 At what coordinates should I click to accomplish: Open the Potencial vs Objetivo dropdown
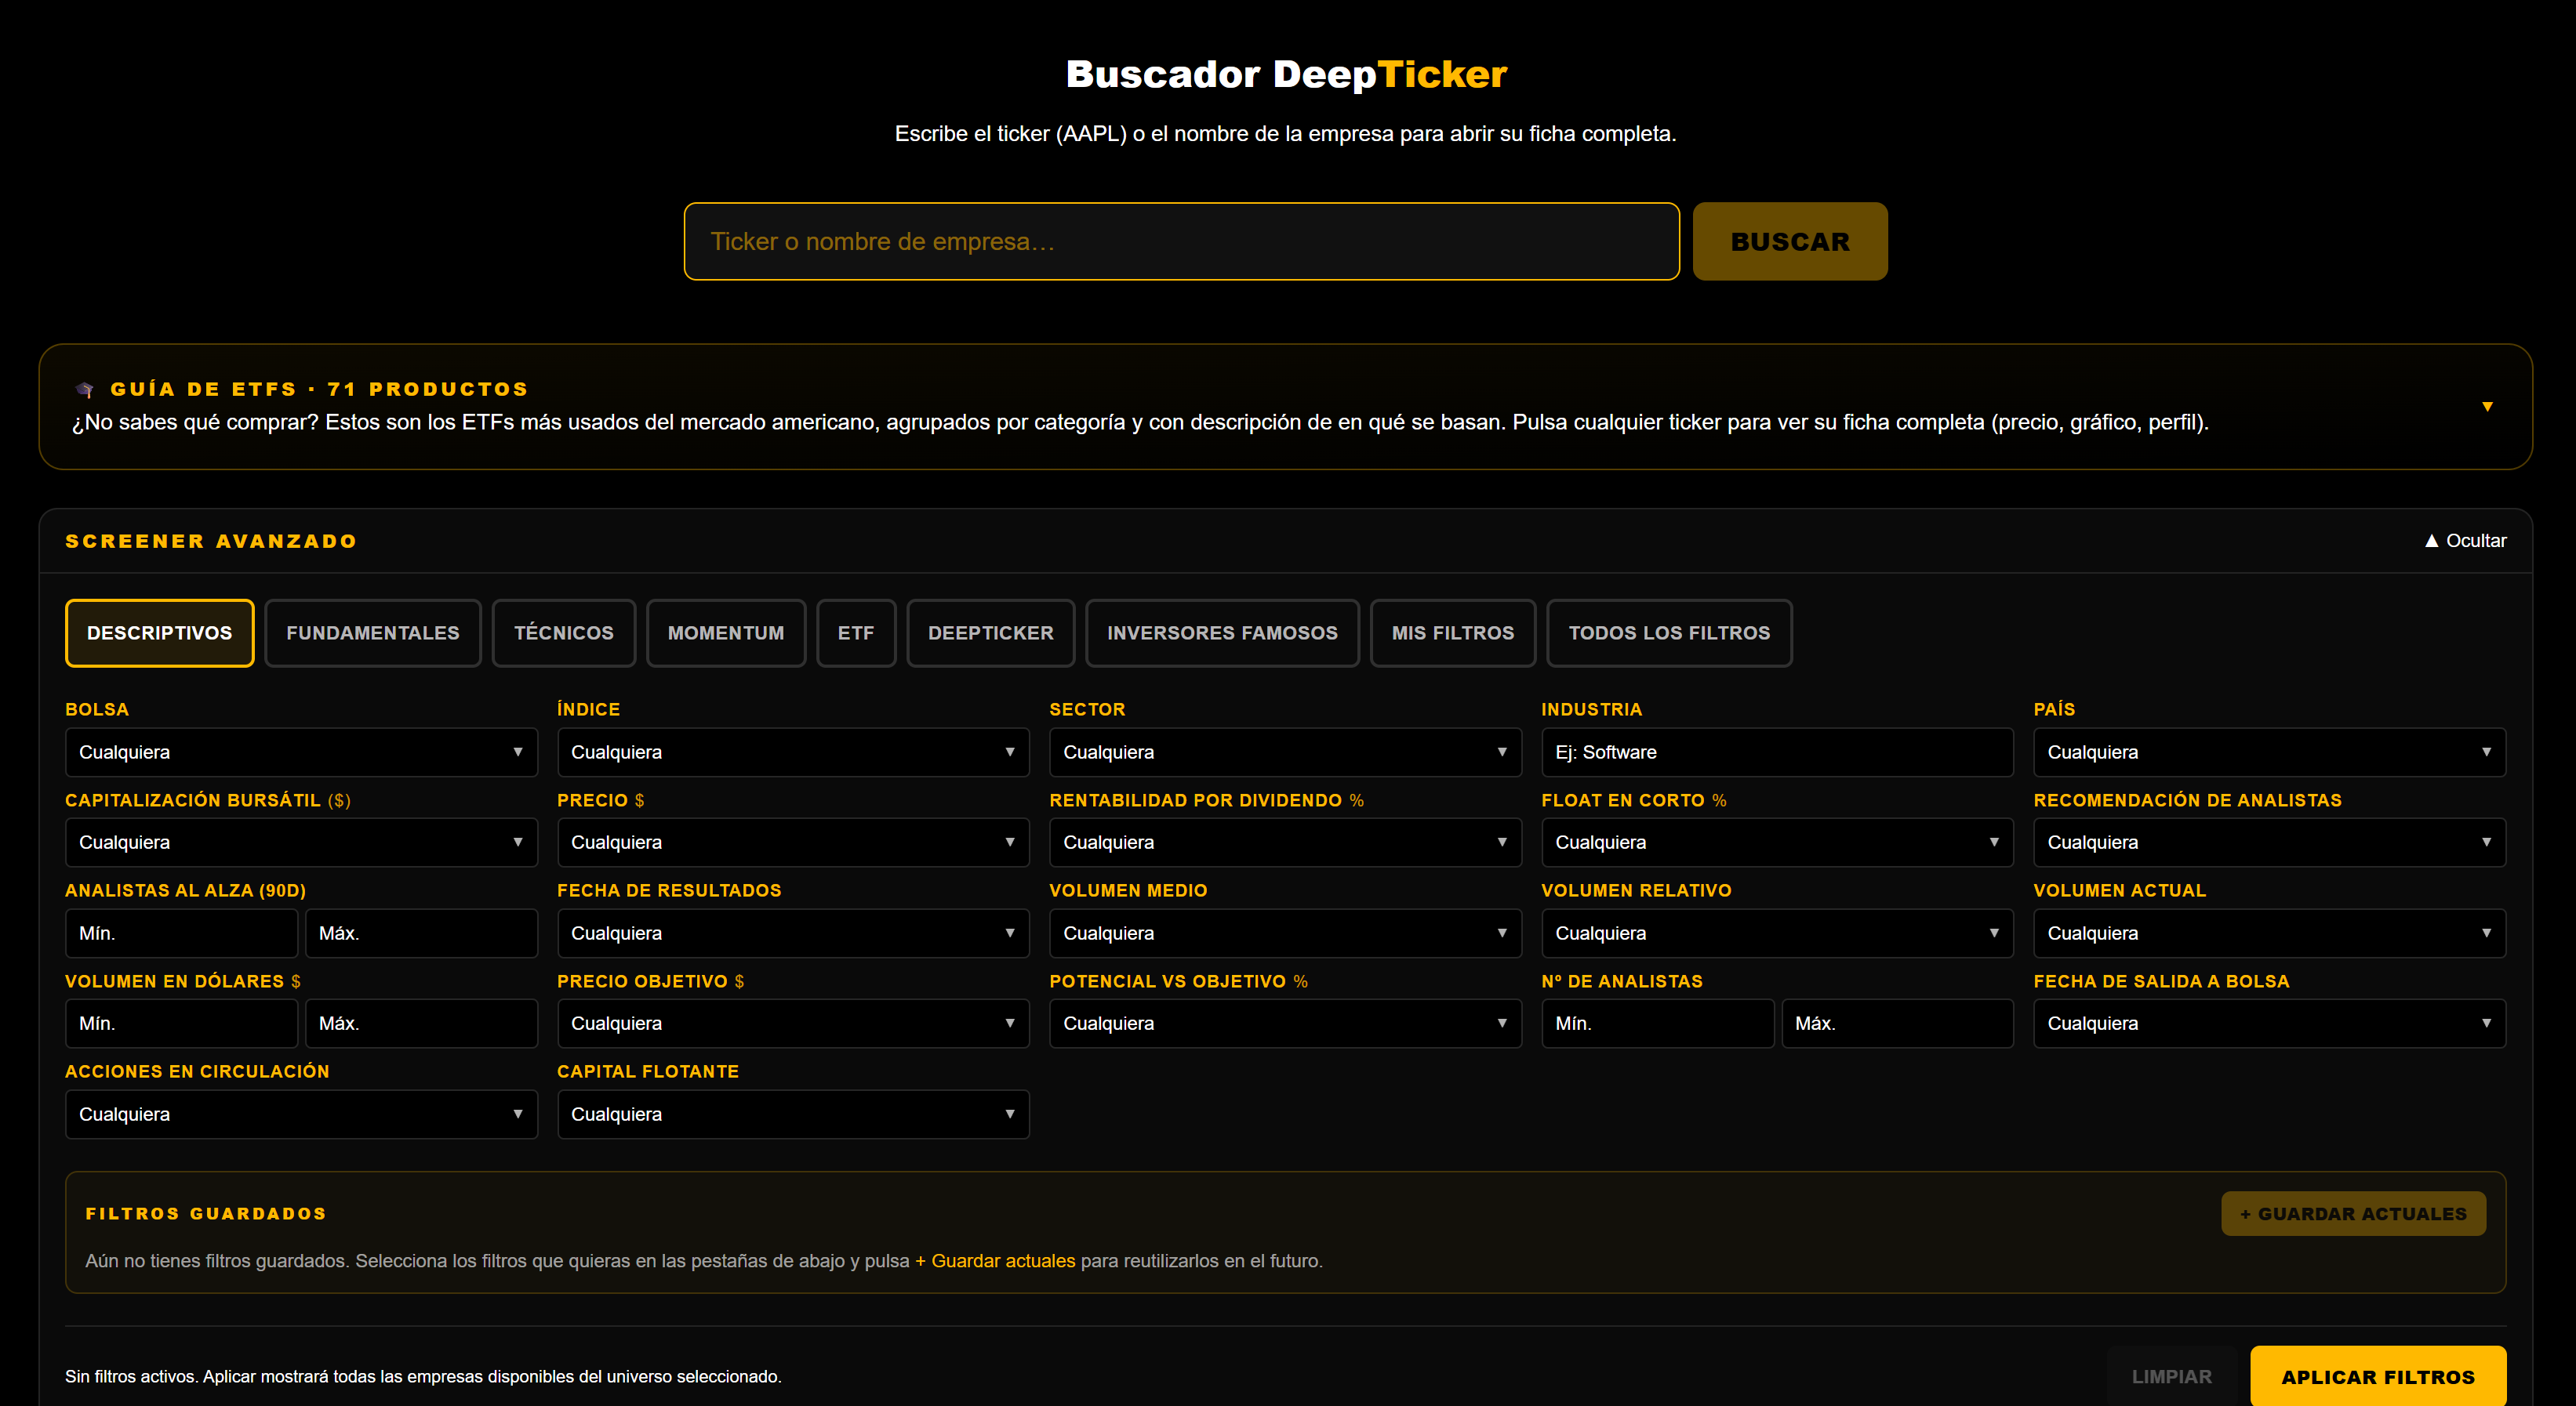[1285, 1024]
